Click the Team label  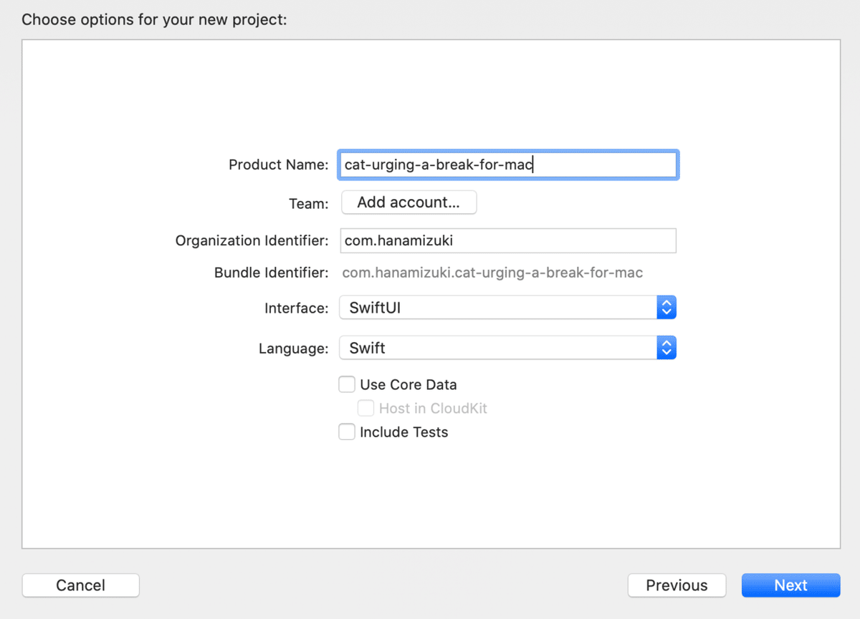[308, 204]
